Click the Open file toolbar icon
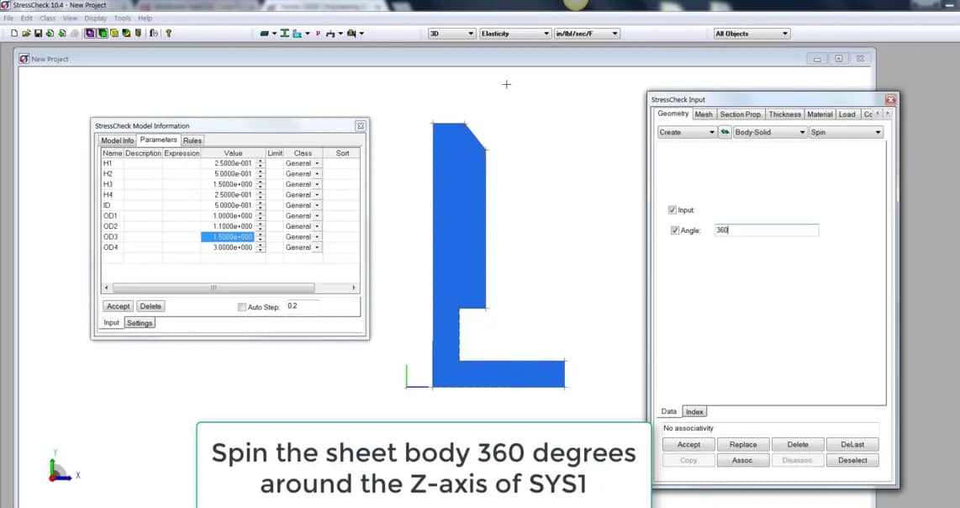 coord(26,34)
